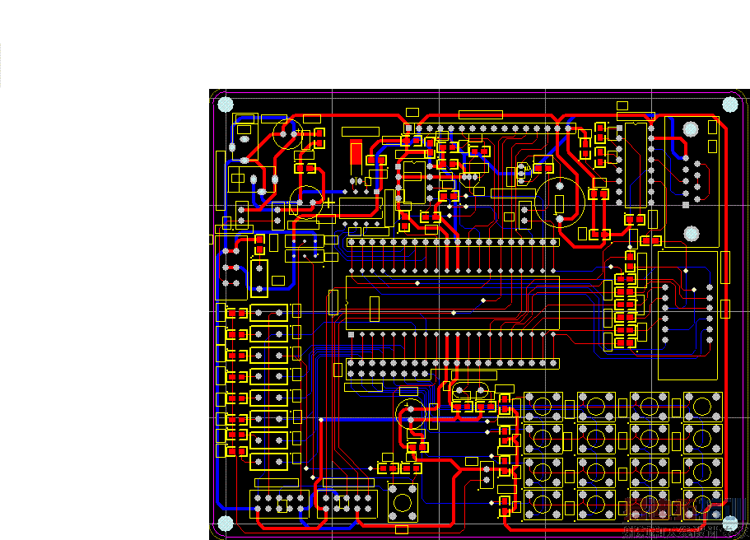Click the first keypad button in the 4x4 matrix

pyautogui.click(x=543, y=406)
